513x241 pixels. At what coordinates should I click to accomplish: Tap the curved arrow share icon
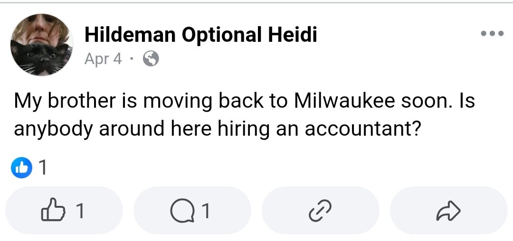[x=448, y=211]
